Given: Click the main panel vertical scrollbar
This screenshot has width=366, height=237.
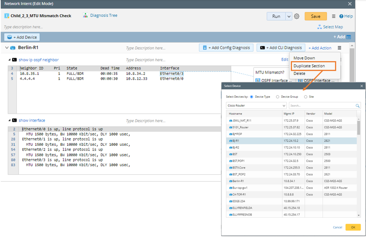Looking at the screenshot, I should (x=352, y=64).
